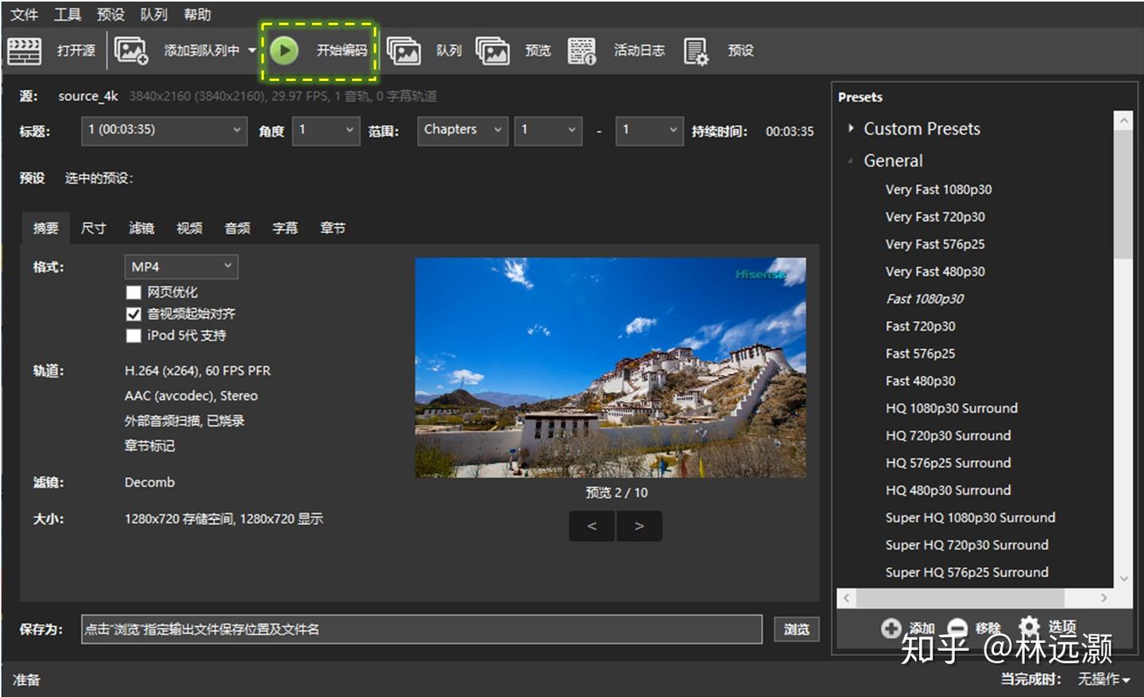
Task: Uncheck Align A/V Start (音视频起始对齐) checkbox
Action: pos(133,314)
